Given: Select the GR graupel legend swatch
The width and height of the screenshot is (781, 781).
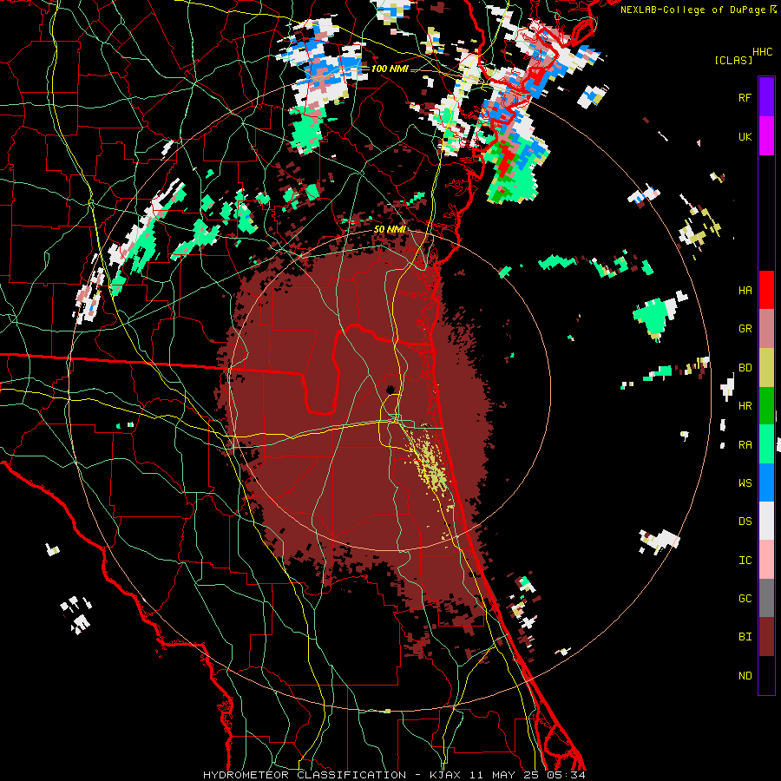Looking at the screenshot, I should [766, 329].
